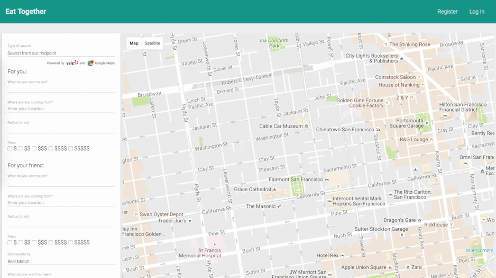Click the Grace Cathedral map icon

[x=275, y=190]
